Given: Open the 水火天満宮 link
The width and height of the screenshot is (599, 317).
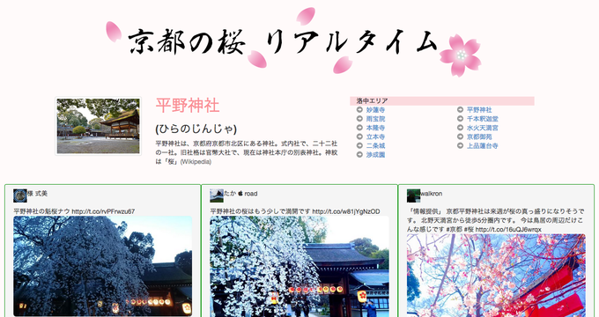Looking at the screenshot, I should [483, 128].
